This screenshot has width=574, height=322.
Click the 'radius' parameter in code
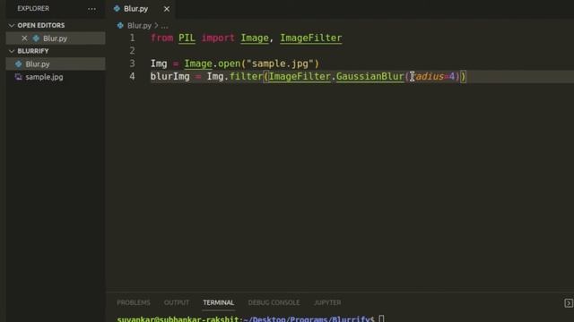point(427,76)
